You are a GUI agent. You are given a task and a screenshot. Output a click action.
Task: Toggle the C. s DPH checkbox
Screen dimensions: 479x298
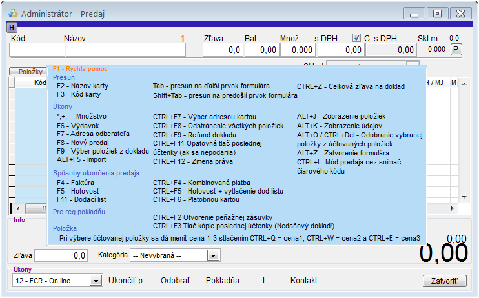click(356, 38)
